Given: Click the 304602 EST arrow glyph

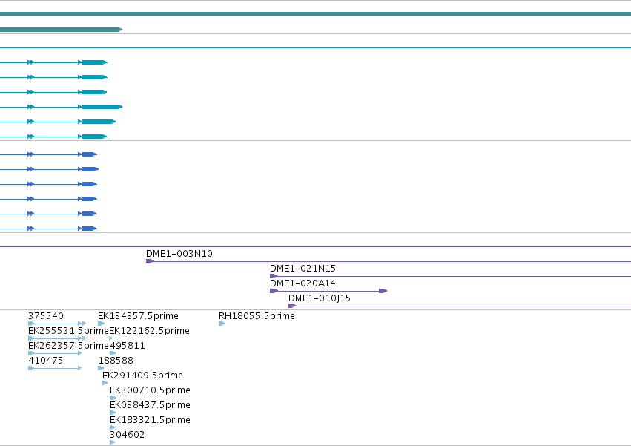Looking at the screenshot, I should coord(112,442).
